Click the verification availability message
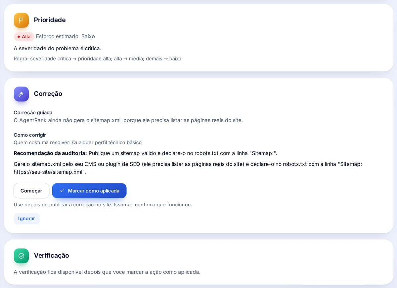This screenshot has width=397, height=288. (x=107, y=272)
